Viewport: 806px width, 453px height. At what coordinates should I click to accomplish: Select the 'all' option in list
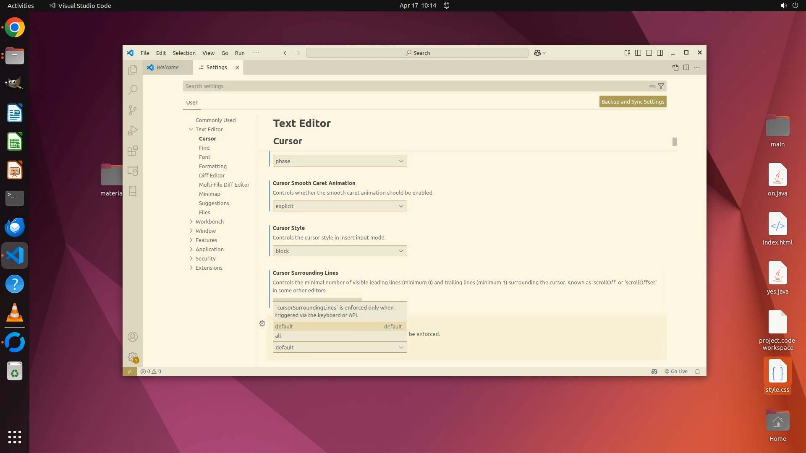[278, 336]
